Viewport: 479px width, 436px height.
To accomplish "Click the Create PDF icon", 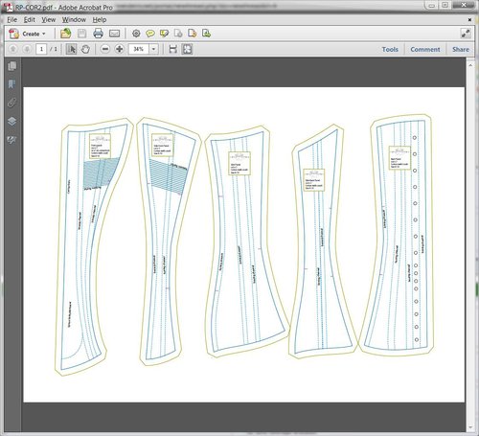I will point(13,34).
